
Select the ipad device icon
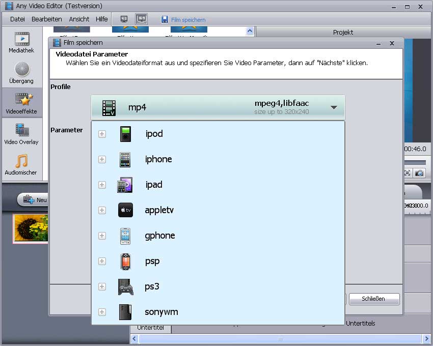[125, 185]
